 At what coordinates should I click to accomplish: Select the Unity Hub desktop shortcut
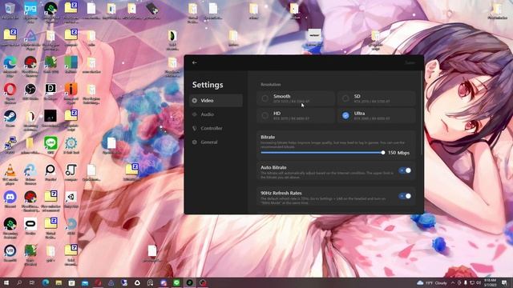point(71,199)
